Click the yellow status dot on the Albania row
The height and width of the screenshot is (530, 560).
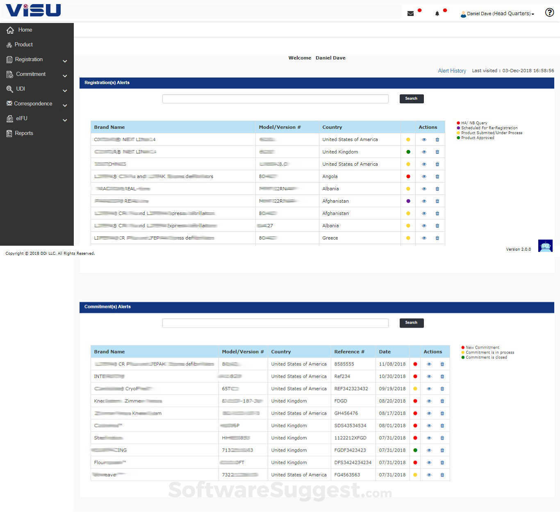408,188
